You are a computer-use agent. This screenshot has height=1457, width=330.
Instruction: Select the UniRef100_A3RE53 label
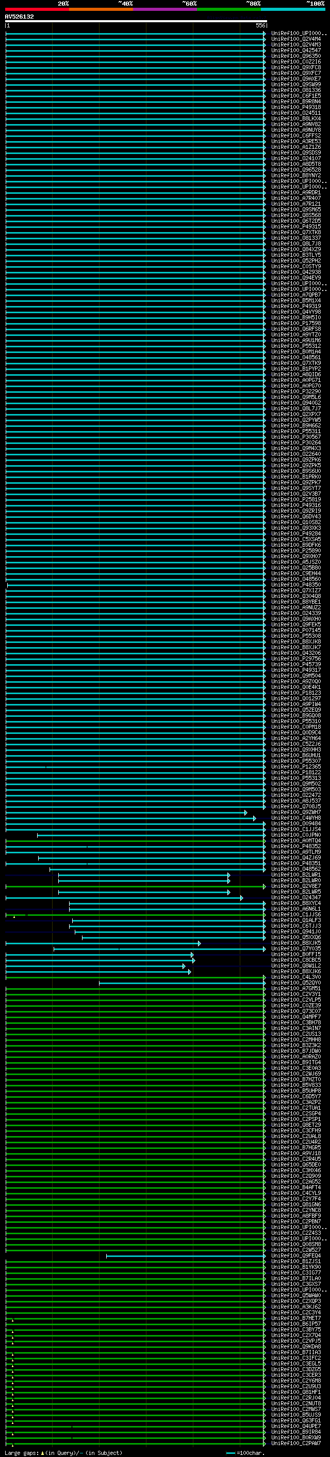(x=296, y=142)
